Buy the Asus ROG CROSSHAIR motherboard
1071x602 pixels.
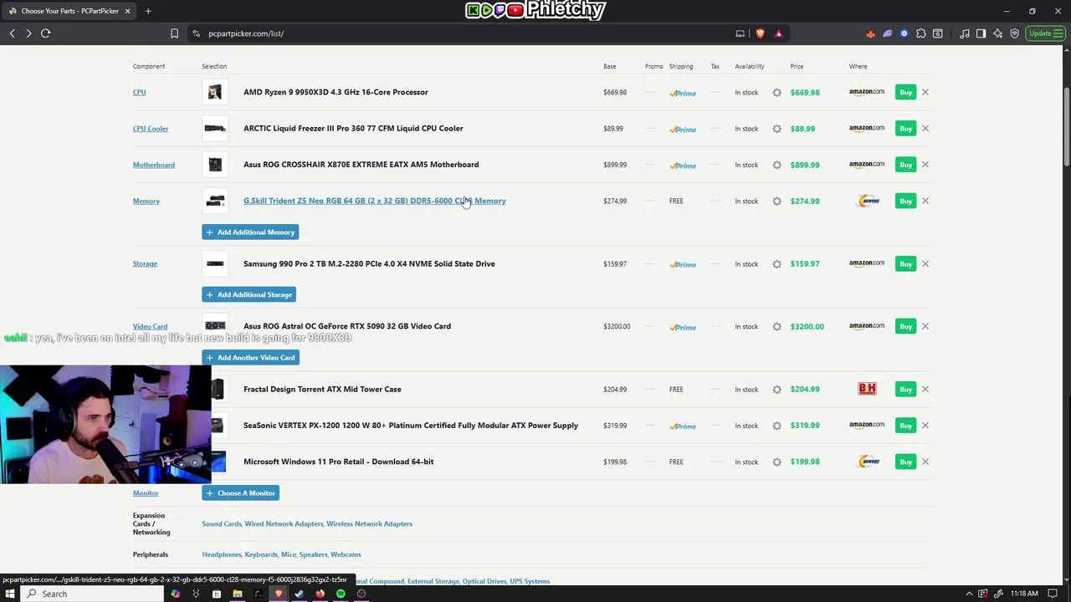click(905, 165)
